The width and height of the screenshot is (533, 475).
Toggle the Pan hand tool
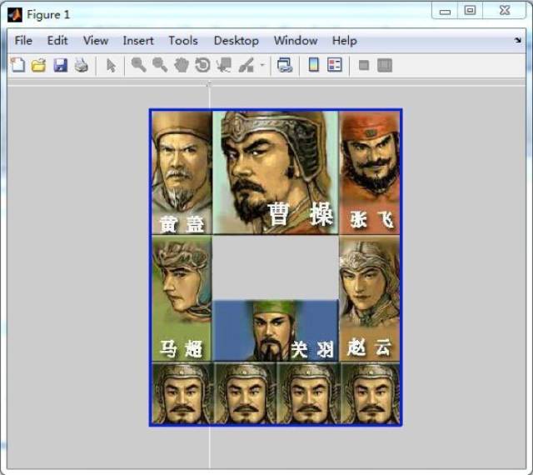181,66
